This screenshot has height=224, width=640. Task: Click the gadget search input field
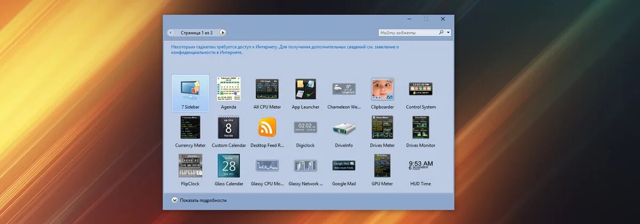[407, 33]
